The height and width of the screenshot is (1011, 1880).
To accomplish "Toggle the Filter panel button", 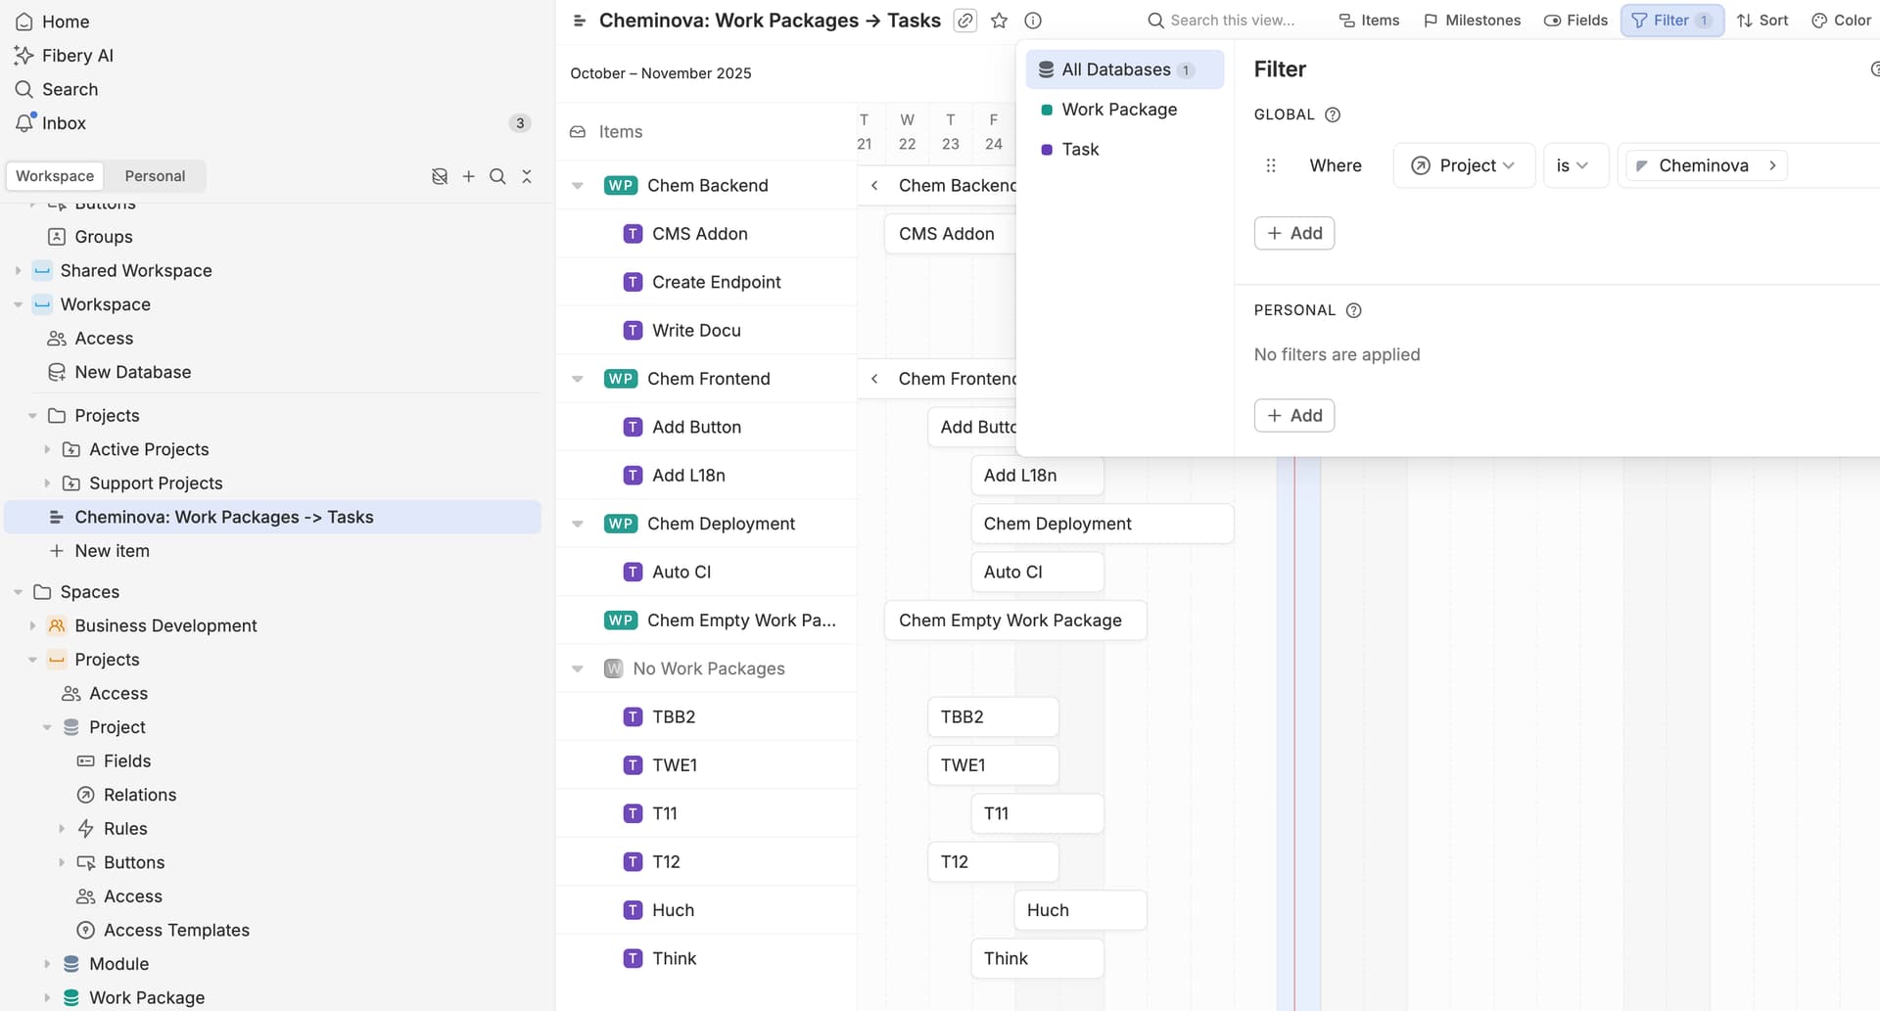I will pos(1671,21).
